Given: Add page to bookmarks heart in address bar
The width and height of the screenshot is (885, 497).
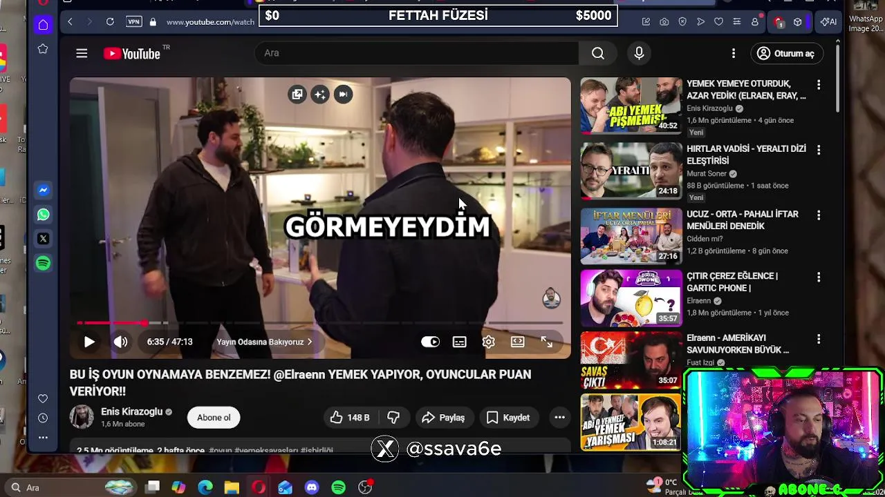Looking at the screenshot, I should click(718, 22).
